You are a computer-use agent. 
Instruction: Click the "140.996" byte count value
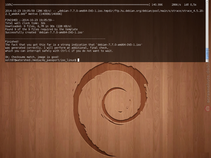click(157, 5)
